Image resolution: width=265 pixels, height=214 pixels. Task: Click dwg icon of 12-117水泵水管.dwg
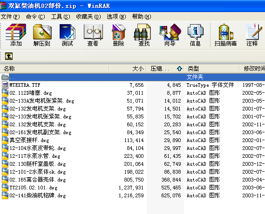pos(5,156)
